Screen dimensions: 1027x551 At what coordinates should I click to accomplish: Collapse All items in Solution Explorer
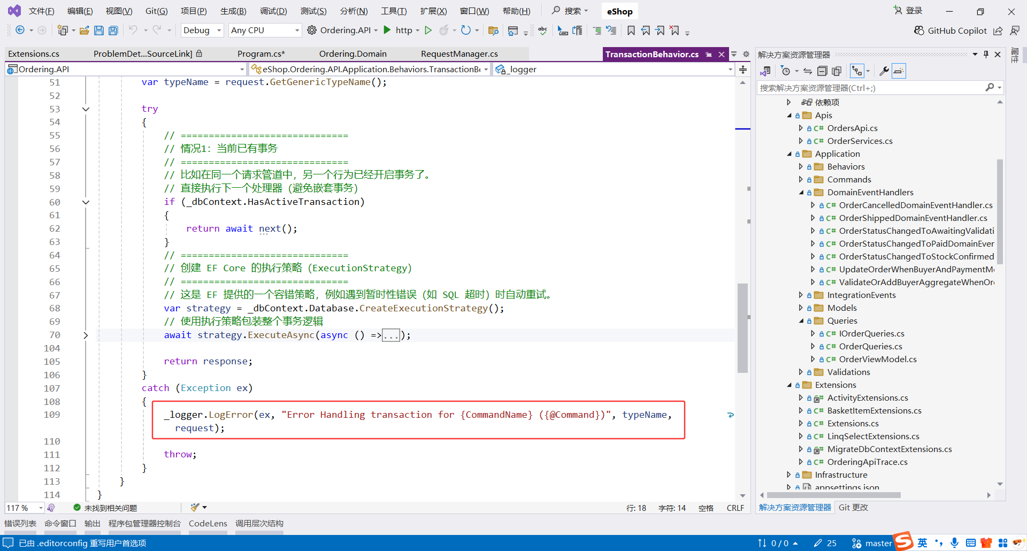coord(822,71)
